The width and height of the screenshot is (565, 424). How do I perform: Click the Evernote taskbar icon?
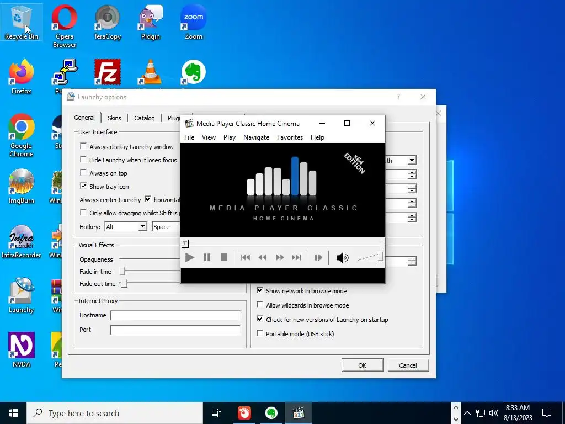[x=271, y=413]
